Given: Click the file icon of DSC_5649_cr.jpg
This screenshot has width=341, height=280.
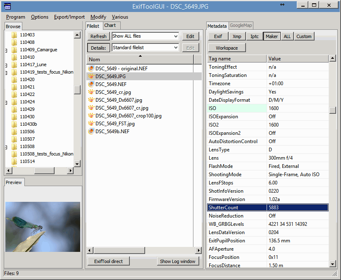Looking at the screenshot, I should 91,92.
